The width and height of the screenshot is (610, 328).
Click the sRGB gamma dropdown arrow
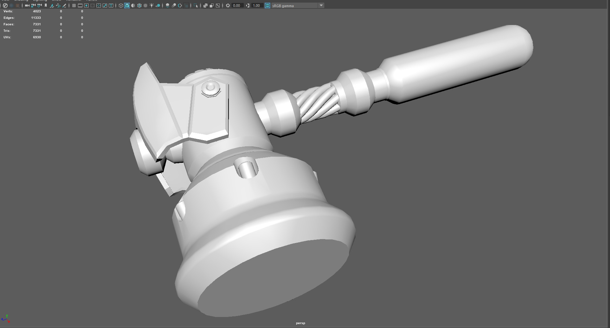(321, 6)
